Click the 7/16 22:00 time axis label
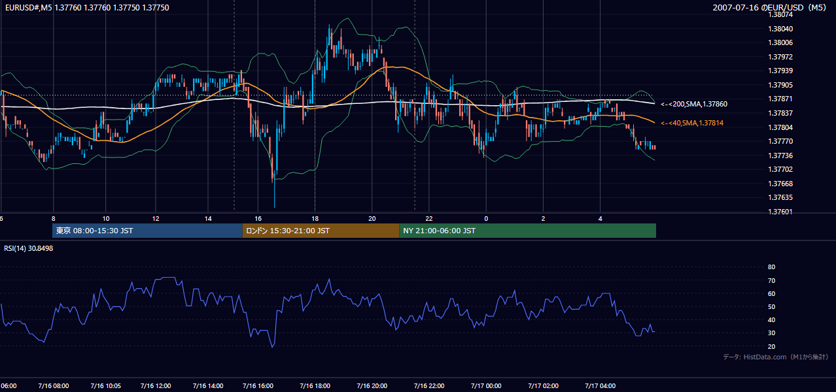836x392 pixels. point(429,386)
